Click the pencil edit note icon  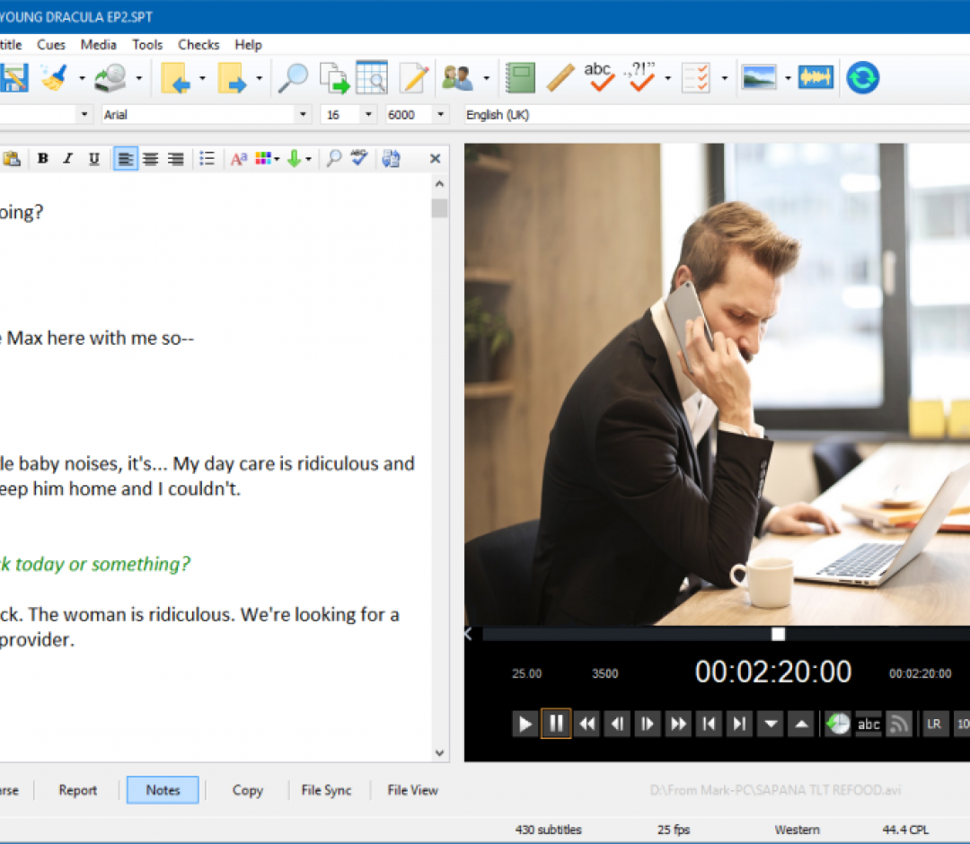(x=414, y=78)
